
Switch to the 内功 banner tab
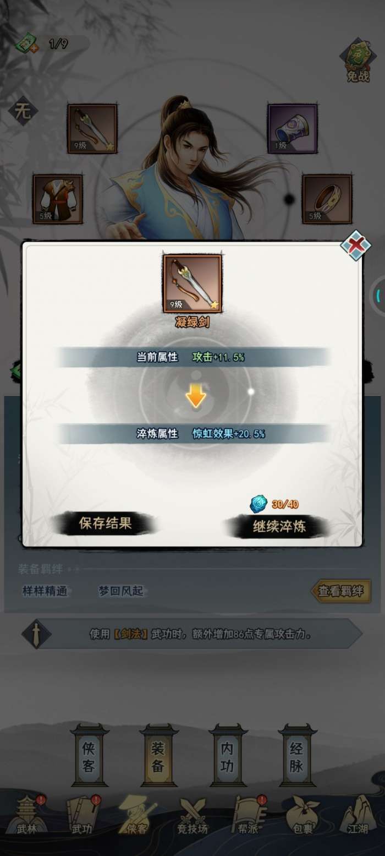click(227, 756)
